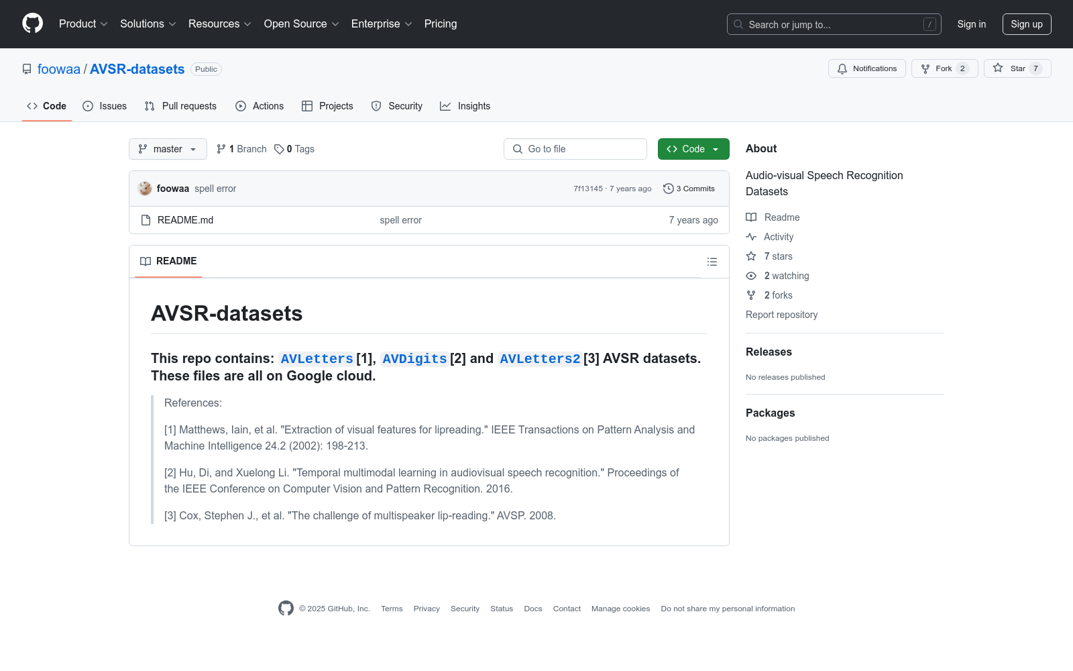The image size is (1073, 671).
Task: Click the Sign in link
Action: pos(972,24)
